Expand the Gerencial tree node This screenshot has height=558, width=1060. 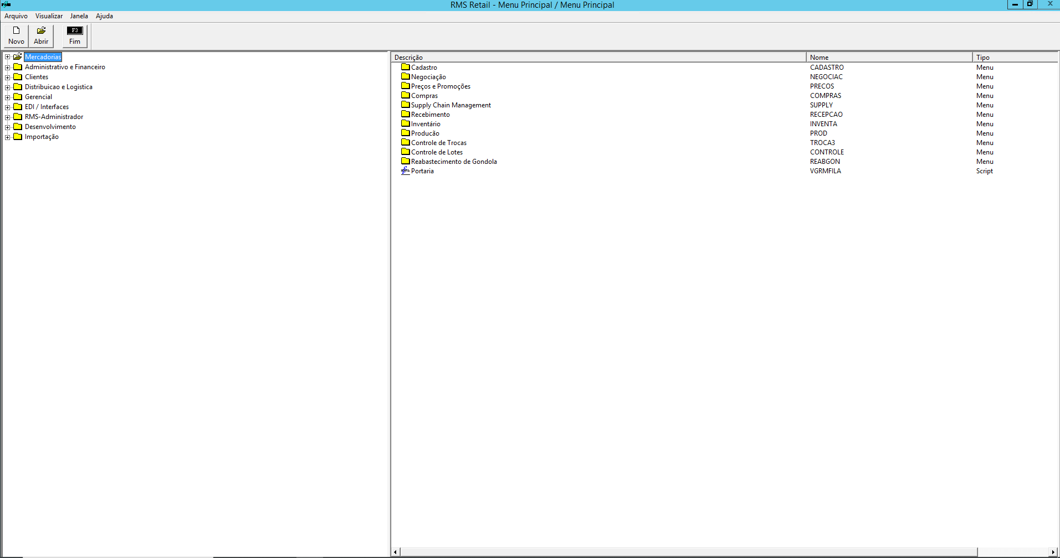pyautogui.click(x=8, y=97)
